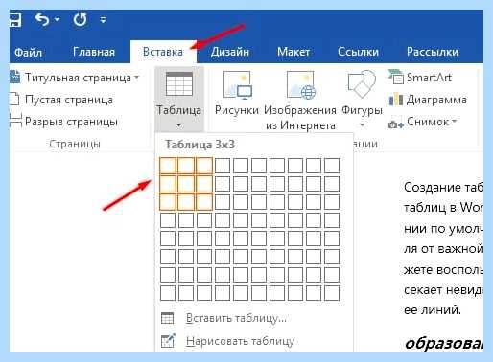Image resolution: width=493 pixels, height=362 pixels.
Task: Click Изображения из Интернета icon
Action: tap(300, 84)
